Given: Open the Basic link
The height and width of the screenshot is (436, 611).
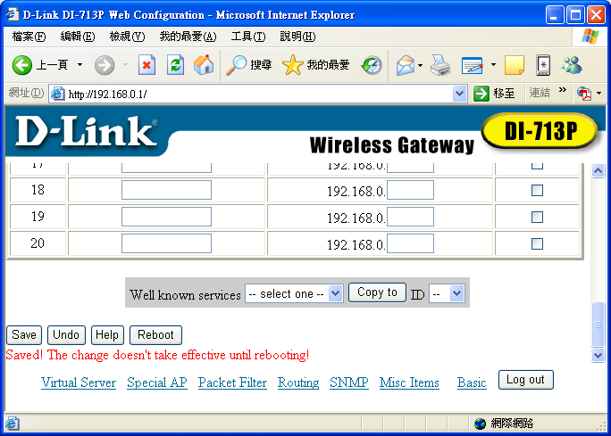Looking at the screenshot, I should coord(472,383).
